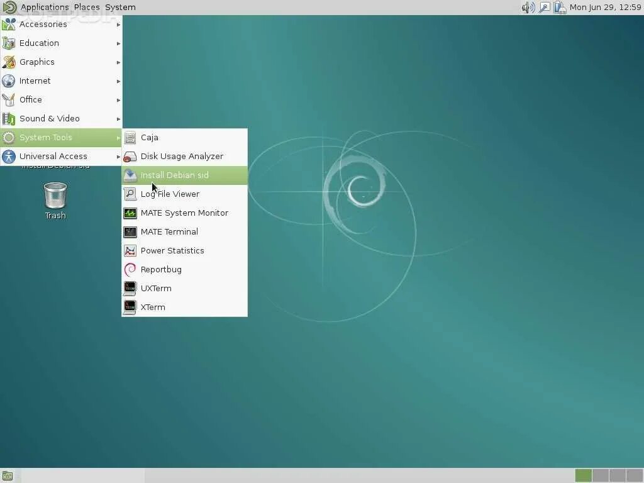Expand the Sound & Video submenu arrow
This screenshot has height=483, width=644.
pyautogui.click(x=118, y=119)
